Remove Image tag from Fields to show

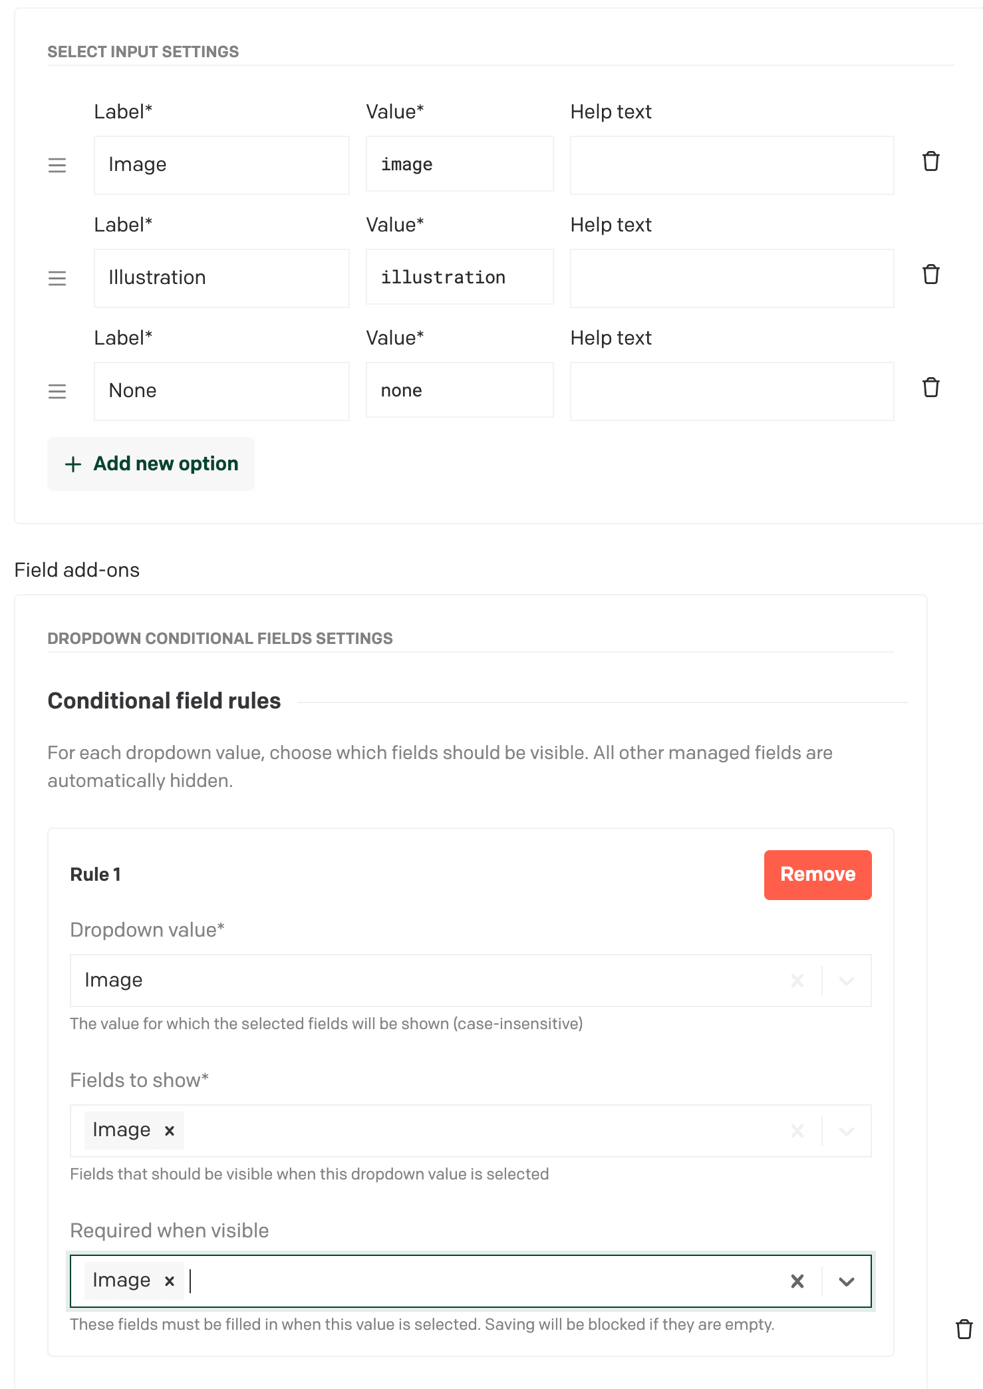(x=170, y=1131)
